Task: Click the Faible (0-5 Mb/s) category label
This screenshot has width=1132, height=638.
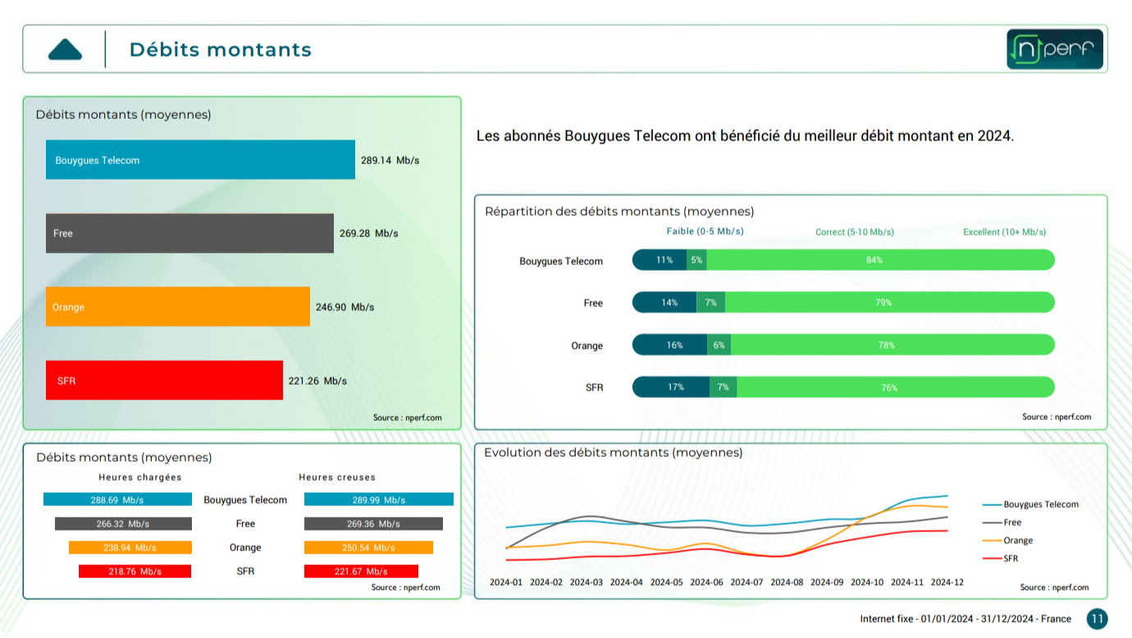Action: pos(705,231)
